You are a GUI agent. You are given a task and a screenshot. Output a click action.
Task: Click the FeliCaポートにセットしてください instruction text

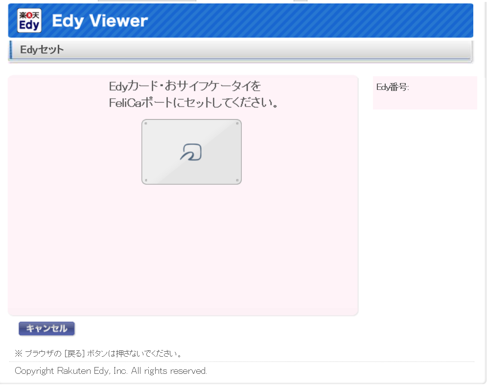point(193,103)
